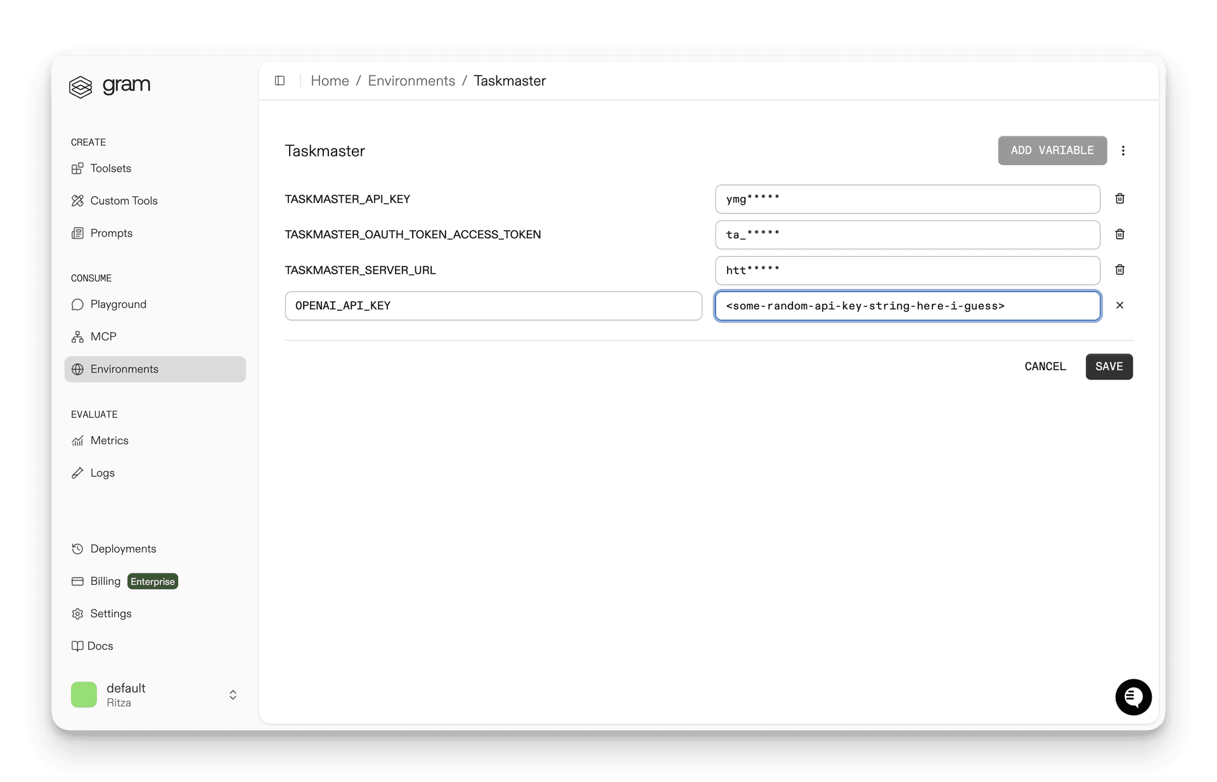Expand the default Ritza workspace switcher
Image resolution: width=1217 pixels, height=782 pixels.
click(x=233, y=695)
